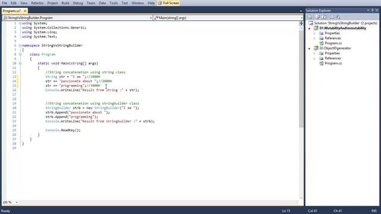Open the Project menu
The image size is (381, 214).
click(52, 3)
